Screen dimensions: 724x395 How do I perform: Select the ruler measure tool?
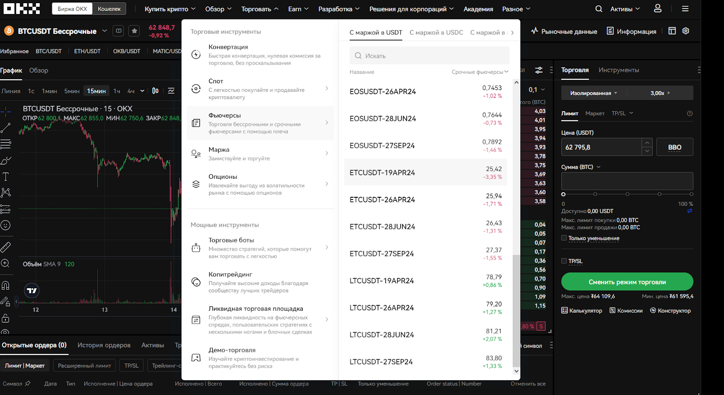pyautogui.click(x=5, y=247)
